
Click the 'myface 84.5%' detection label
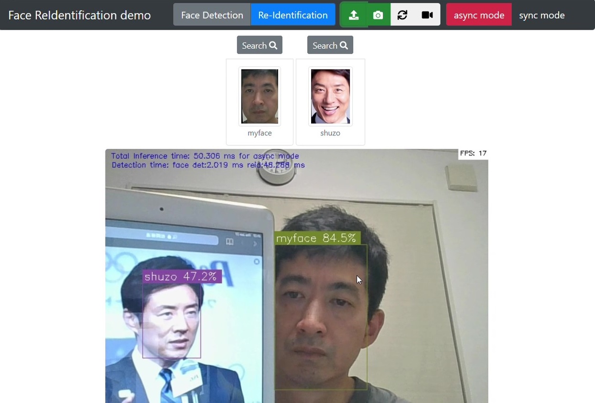pyautogui.click(x=316, y=238)
